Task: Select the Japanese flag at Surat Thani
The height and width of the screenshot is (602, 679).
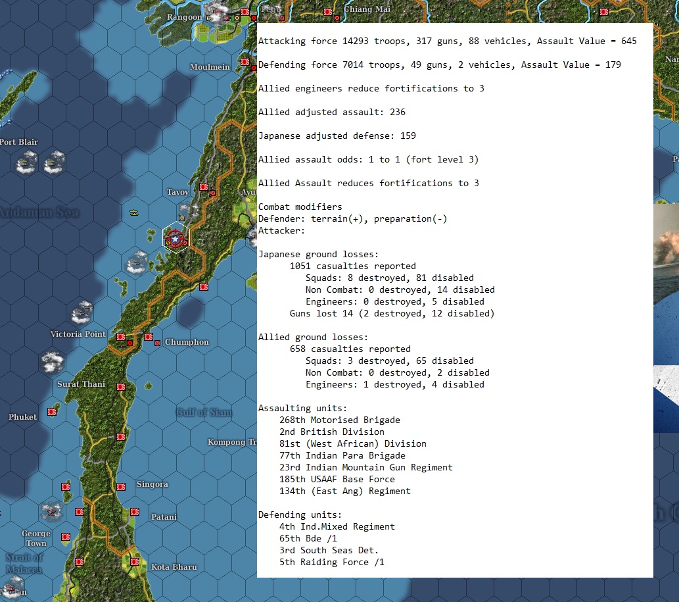Action: click(121, 387)
